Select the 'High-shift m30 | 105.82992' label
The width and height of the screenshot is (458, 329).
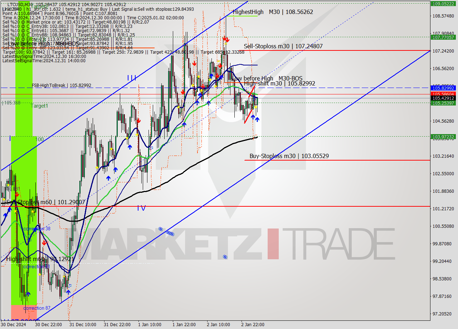click(279, 83)
